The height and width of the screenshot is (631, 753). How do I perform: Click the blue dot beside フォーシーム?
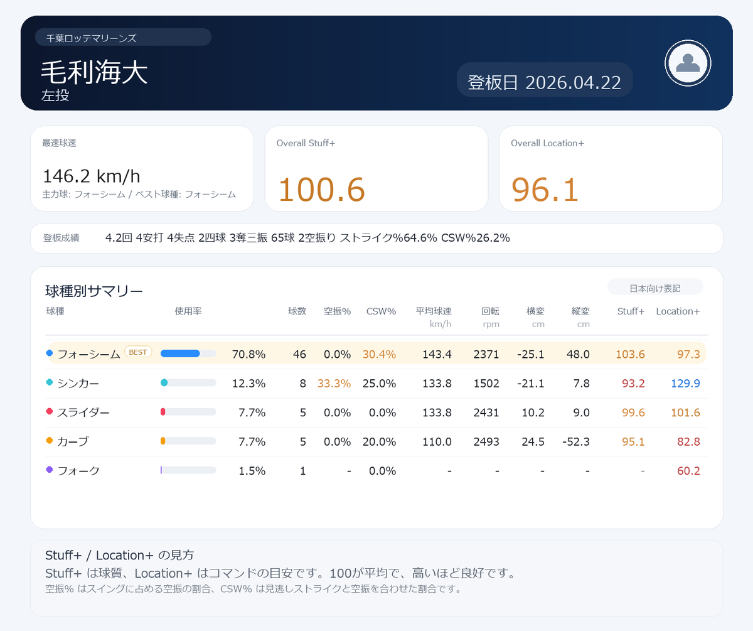[x=50, y=353]
